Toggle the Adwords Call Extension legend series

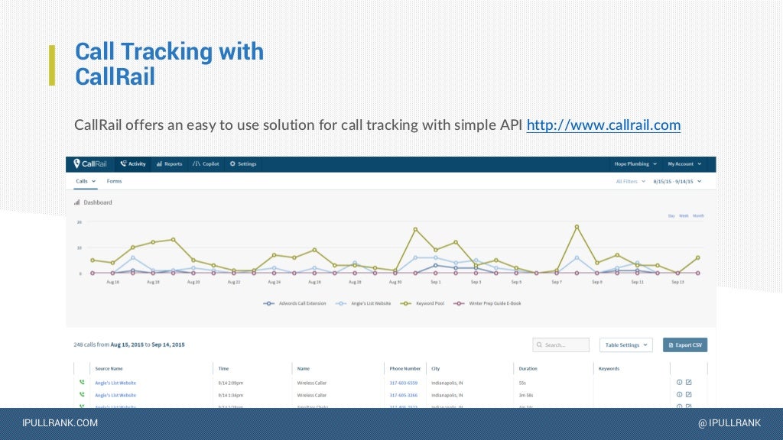294,303
